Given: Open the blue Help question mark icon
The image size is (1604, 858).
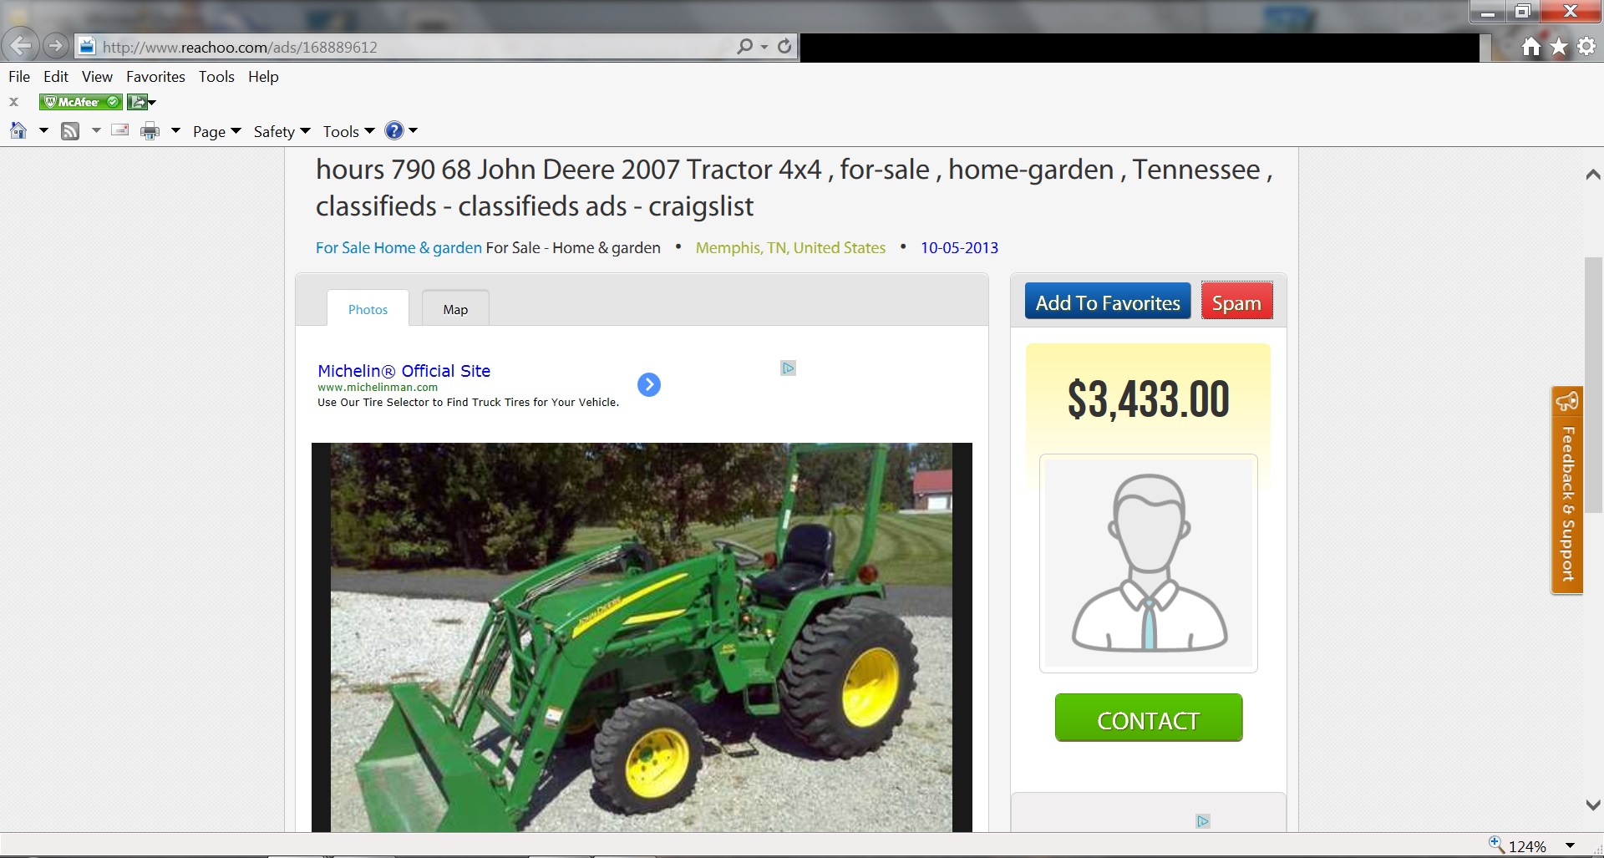Looking at the screenshot, I should pyautogui.click(x=394, y=130).
